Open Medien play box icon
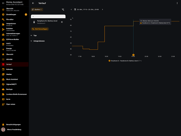 click(3, 74)
